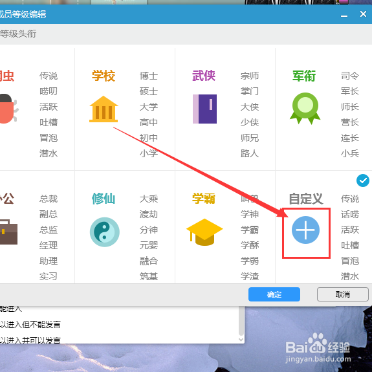Image resolution: width=372 pixels, height=372 pixels.
Task: Click 师长 in the rank list
Action: tap(350, 107)
